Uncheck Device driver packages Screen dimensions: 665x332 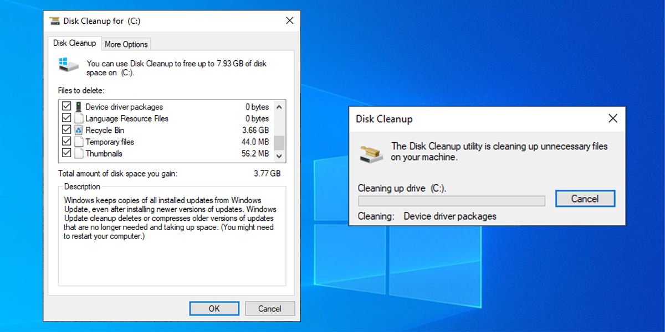point(66,106)
